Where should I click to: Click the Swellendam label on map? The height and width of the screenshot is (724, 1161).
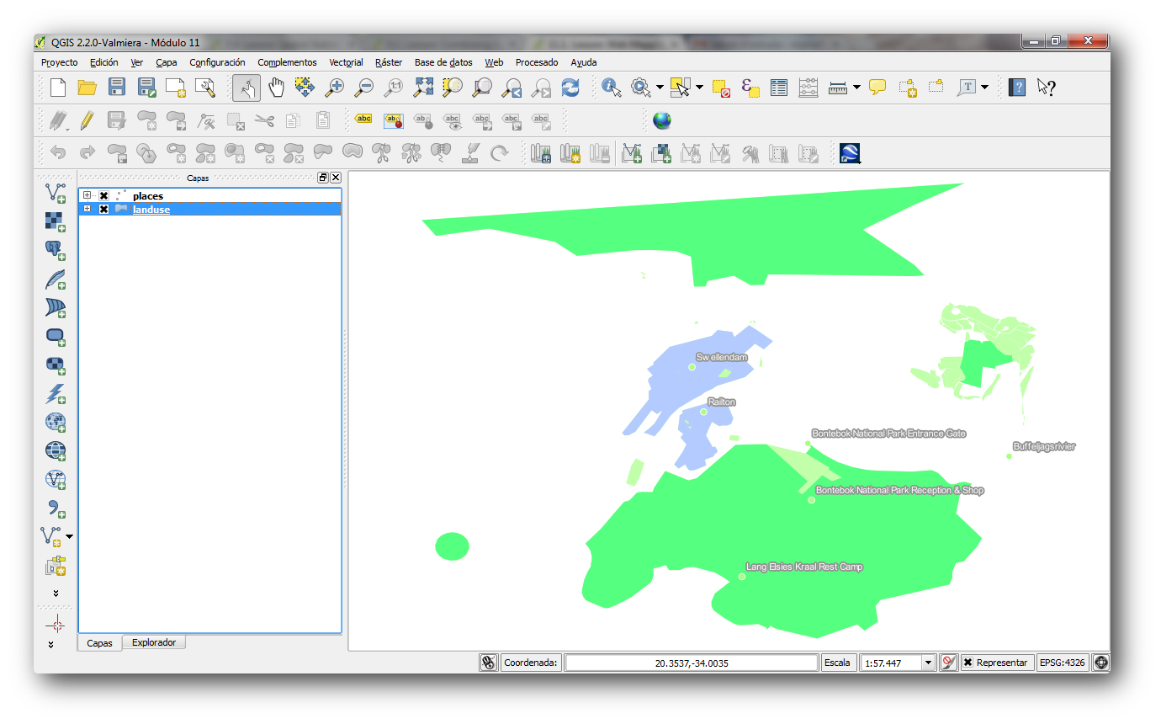(722, 358)
